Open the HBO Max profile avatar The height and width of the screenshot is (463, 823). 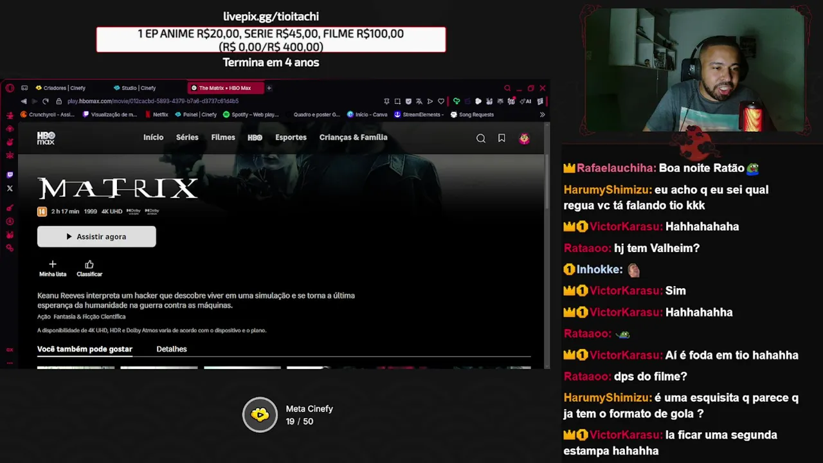(x=524, y=138)
